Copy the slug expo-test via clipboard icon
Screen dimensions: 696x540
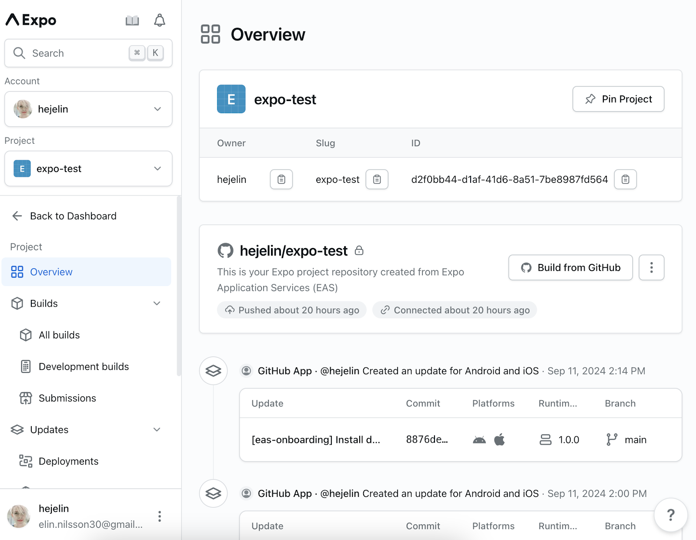pos(377,179)
